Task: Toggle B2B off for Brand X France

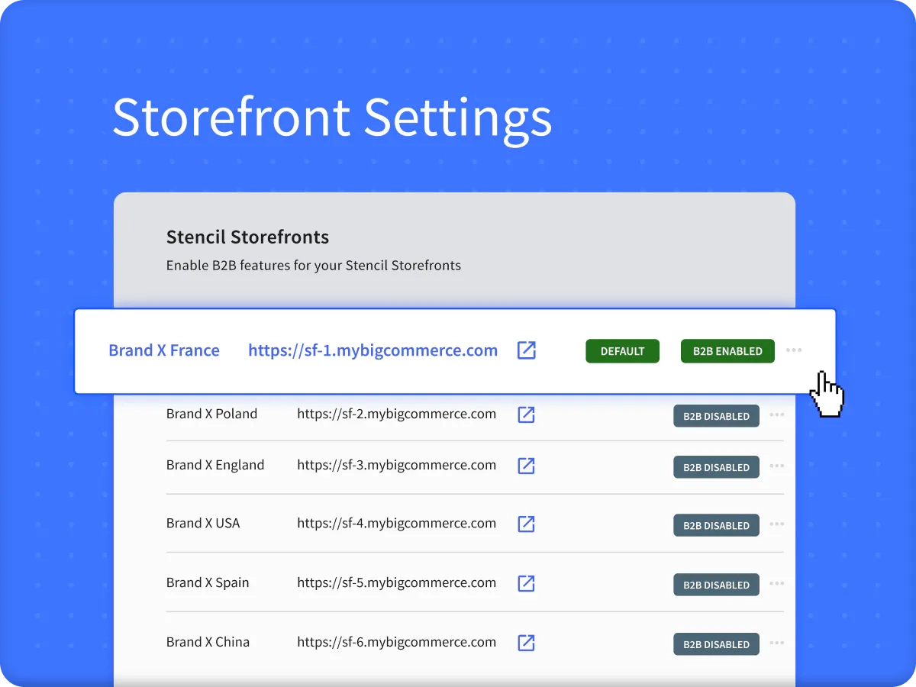Action: [727, 350]
